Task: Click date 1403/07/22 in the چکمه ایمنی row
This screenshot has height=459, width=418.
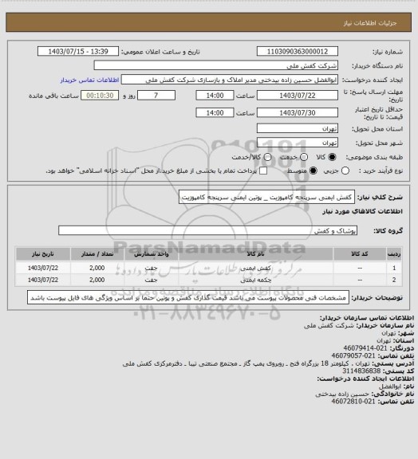Action: click(43, 280)
